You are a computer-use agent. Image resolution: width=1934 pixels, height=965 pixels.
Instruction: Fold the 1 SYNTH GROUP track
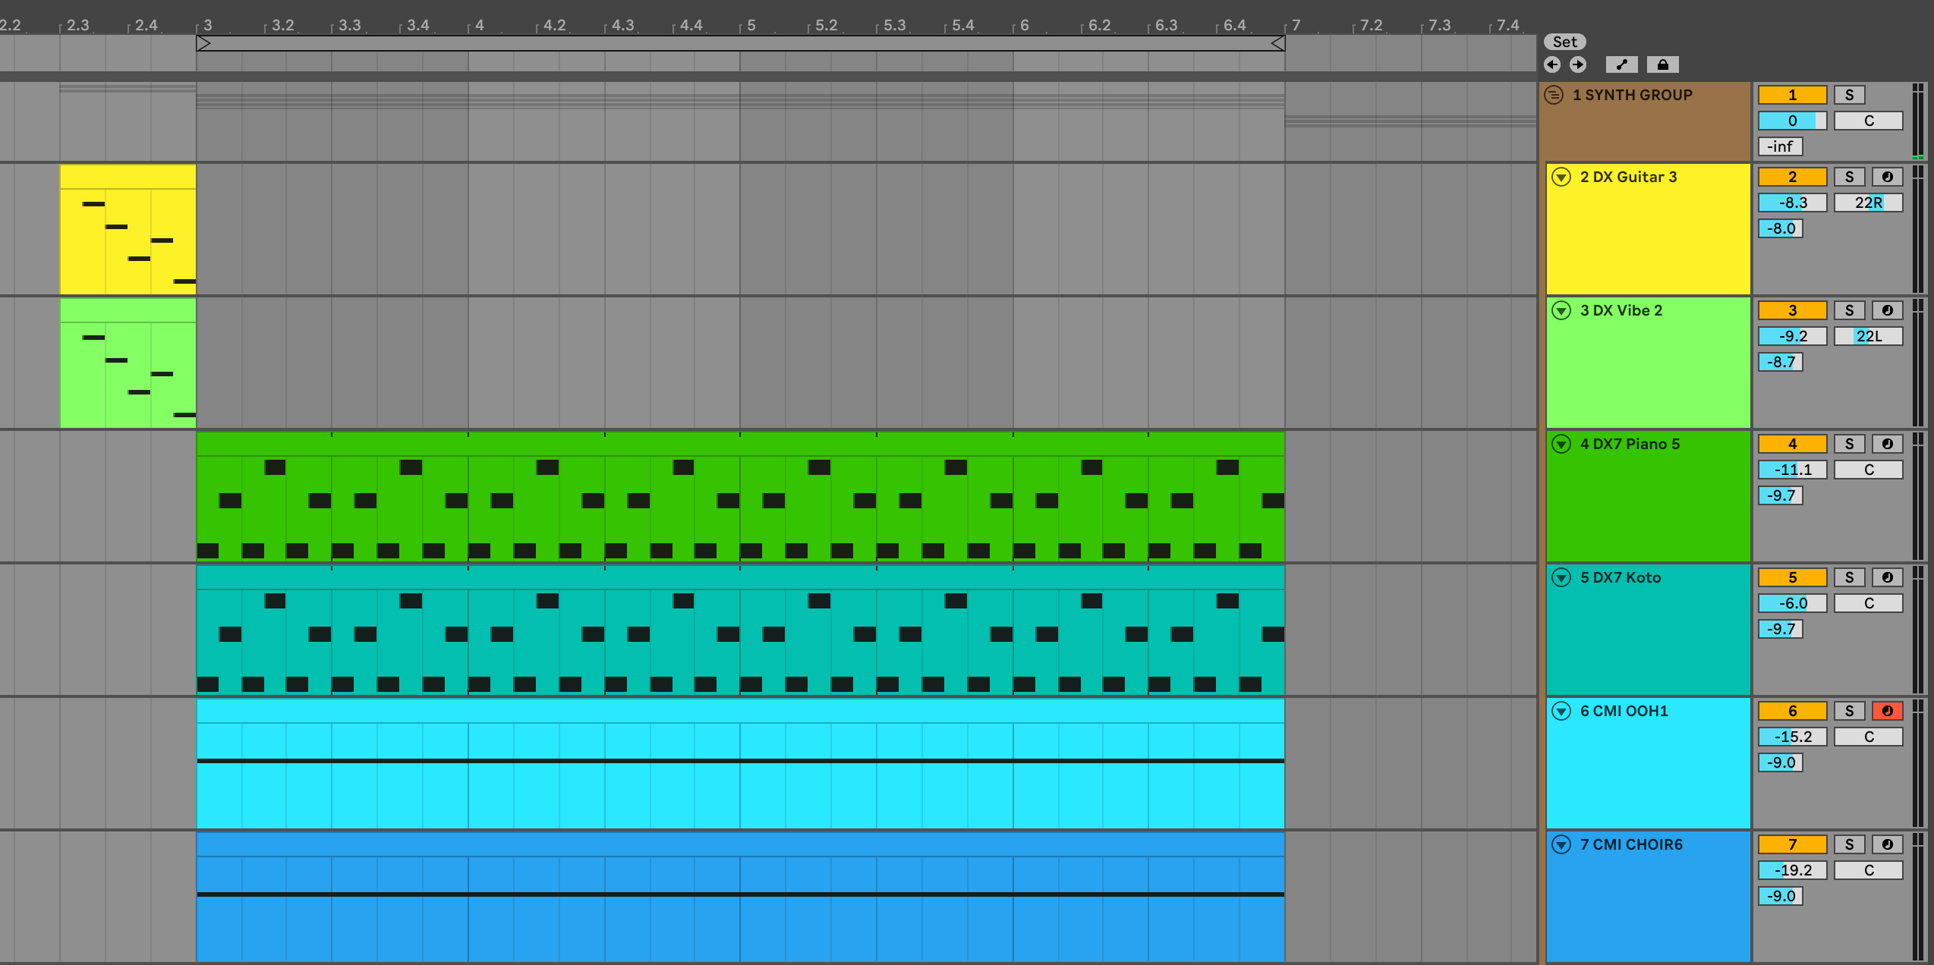click(1554, 95)
